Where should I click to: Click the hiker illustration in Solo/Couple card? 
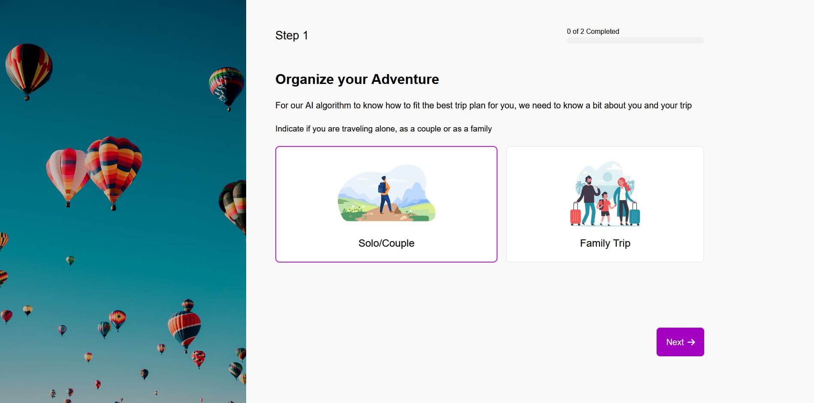(x=384, y=194)
